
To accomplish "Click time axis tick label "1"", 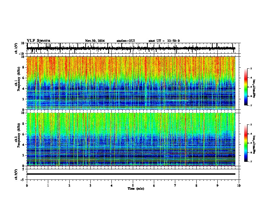I will [x=48, y=186].
